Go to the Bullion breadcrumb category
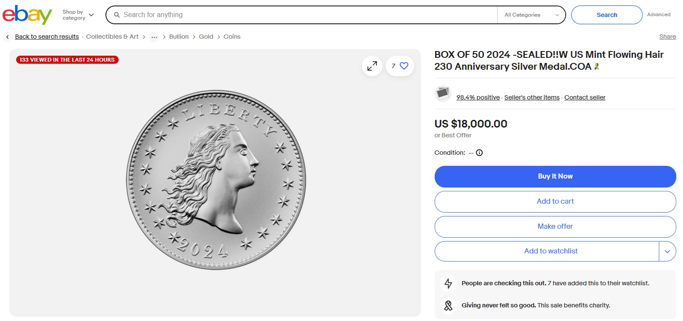This screenshot has width=683, height=321. 179,37
